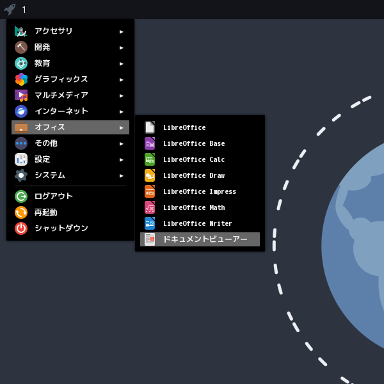Click the ドキュメントビューアー document icon
The width and height of the screenshot is (384, 384).
click(x=150, y=239)
